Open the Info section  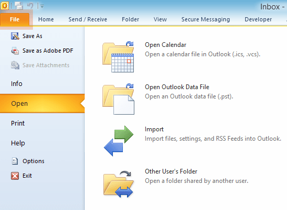pos(17,84)
